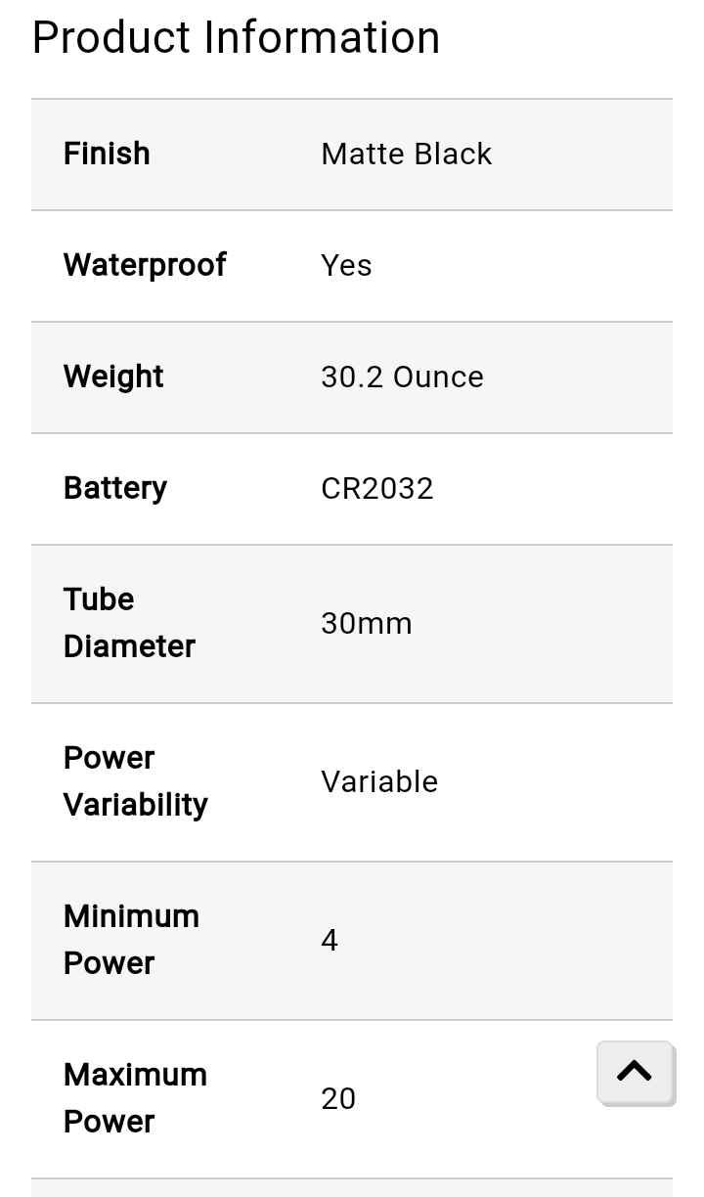This screenshot has width=704, height=1197.
Task: Click the Power Variability label
Action: coord(136,781)
